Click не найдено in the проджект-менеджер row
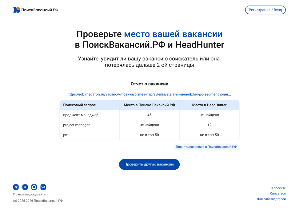Image resolution: width=299 pixels, height=208 pixels. pos(209,115)
